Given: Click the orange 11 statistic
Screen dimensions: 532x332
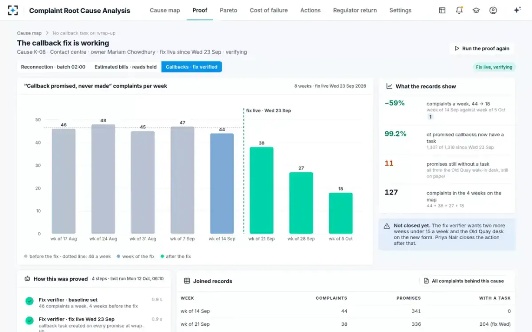Looking at the screenshot, I should [x=389, y=163].
